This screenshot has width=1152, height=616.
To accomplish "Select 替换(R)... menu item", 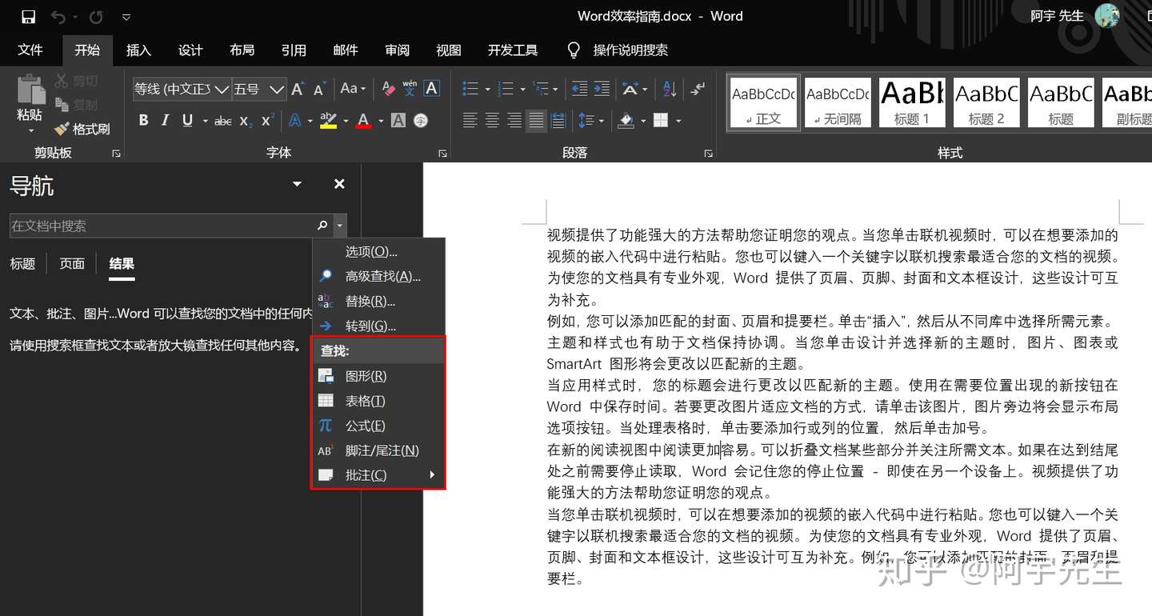I will click(x=378, y=301).
